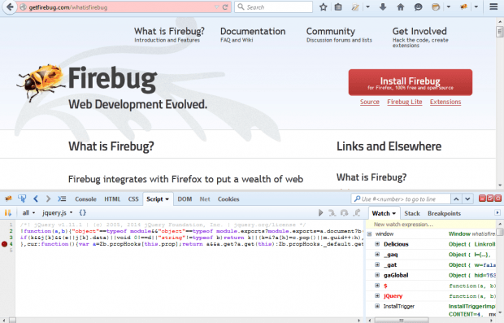The image size is (504, 323).
Task: Bookmark this page with the star icon
Action: point(323,7)
